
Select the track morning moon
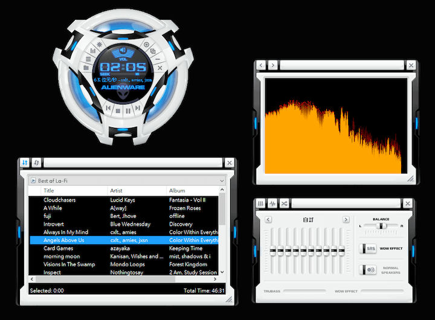click(x=62, y=256)
